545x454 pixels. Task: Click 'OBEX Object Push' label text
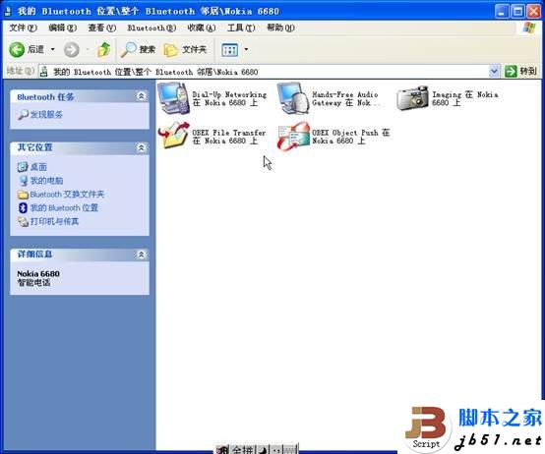point(344,133)
